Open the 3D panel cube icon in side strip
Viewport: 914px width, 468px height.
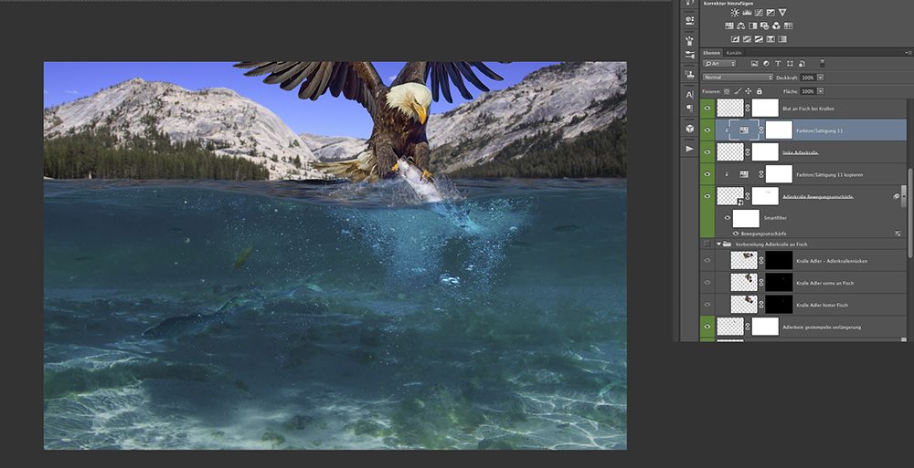coord(689,130)
